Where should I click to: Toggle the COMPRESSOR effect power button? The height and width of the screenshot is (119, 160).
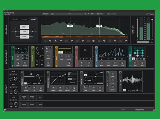tap(48, 72)
